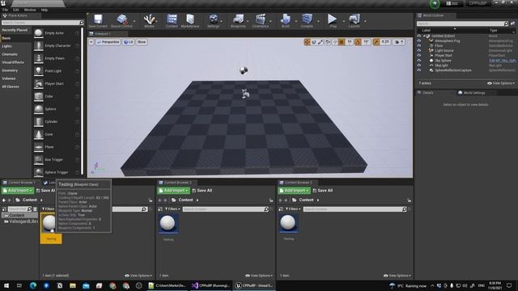This screenshot has height=291, width=518.
Task: Open the Cinematics toolbar icon
Action: [261, 21]
